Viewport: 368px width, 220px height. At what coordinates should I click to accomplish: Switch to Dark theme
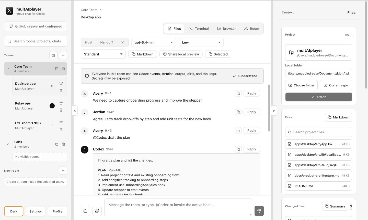pyautogui.click(x=14, y=211)
